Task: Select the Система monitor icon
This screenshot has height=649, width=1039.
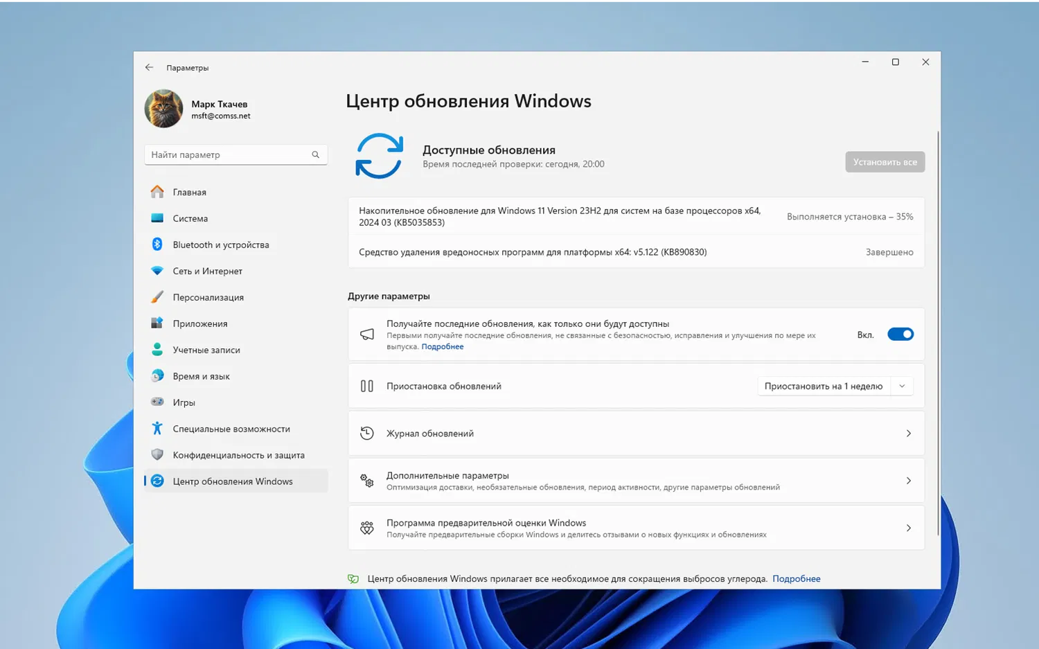Action: [x=157, y=218]
